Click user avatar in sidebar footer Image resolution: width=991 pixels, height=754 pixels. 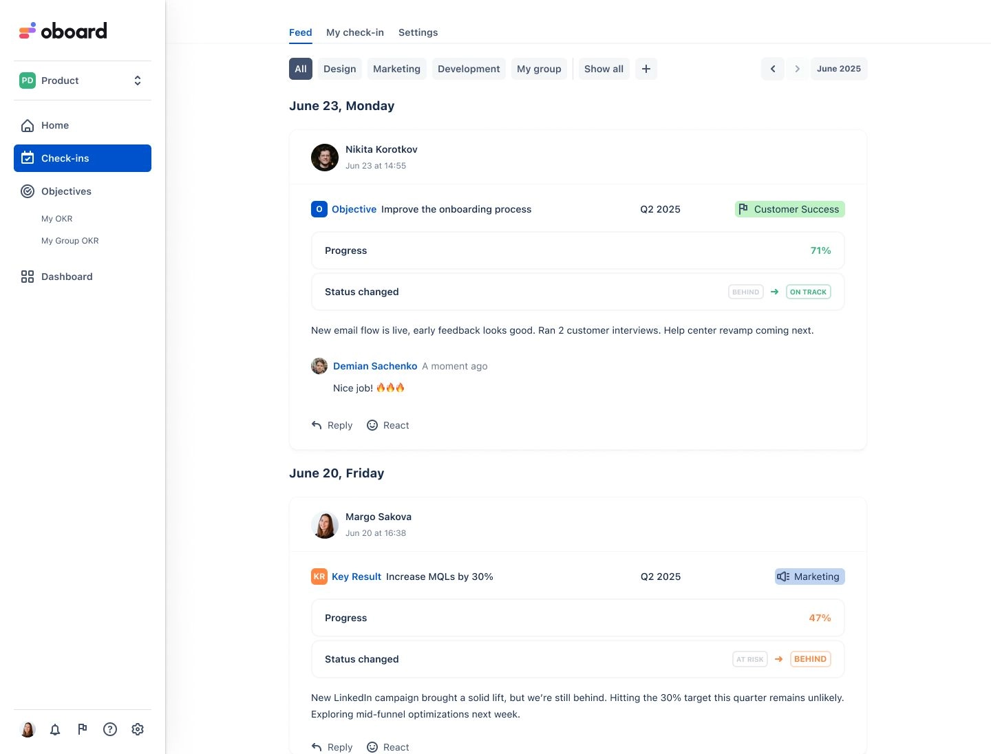click(28, 729)
